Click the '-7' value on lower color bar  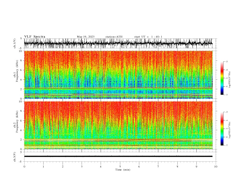click(226, 145)
